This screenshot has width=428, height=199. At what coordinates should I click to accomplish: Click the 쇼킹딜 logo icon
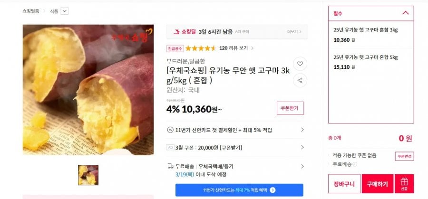pyautogui.click(x=176, y=32)
